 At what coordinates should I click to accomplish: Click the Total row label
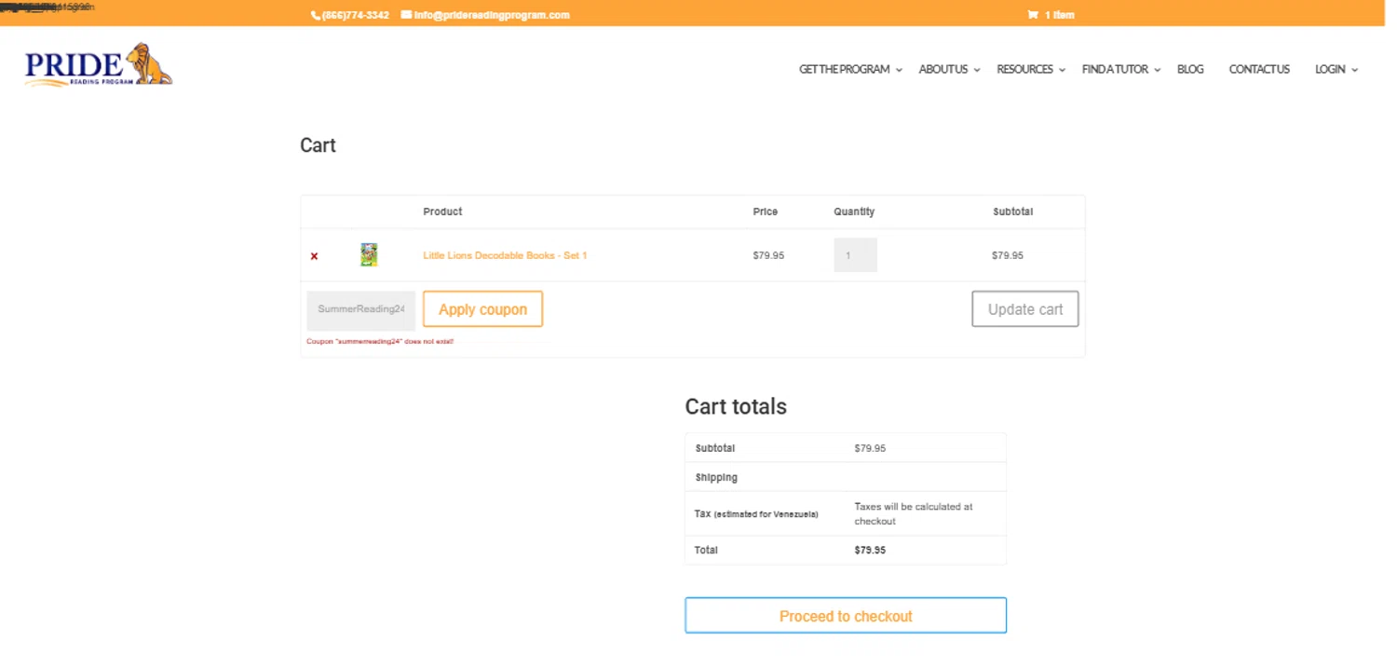(x=706, y=551)
